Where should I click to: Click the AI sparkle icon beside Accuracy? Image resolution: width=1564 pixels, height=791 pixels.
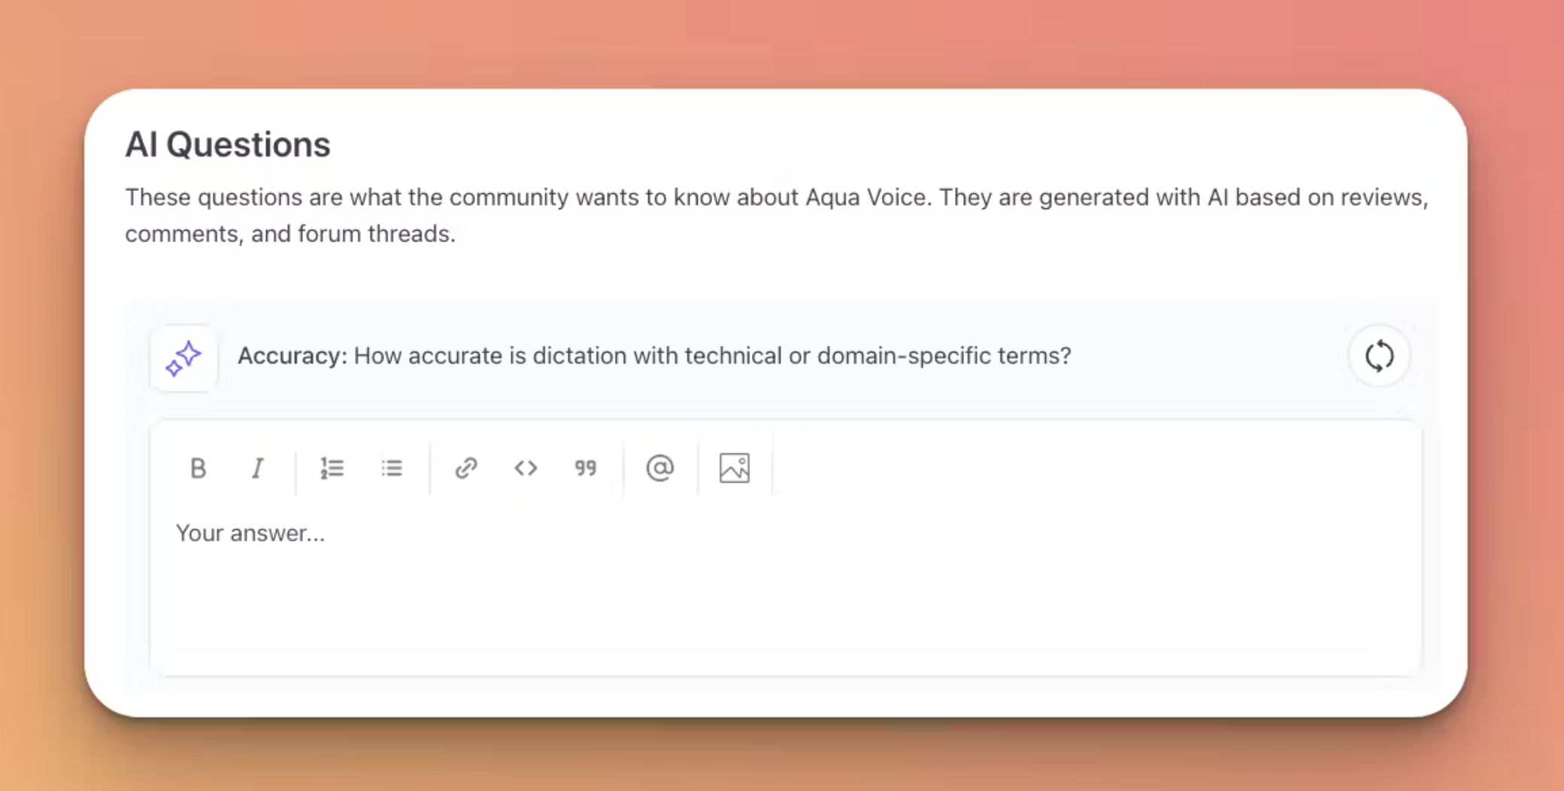[x=184, y=358]
